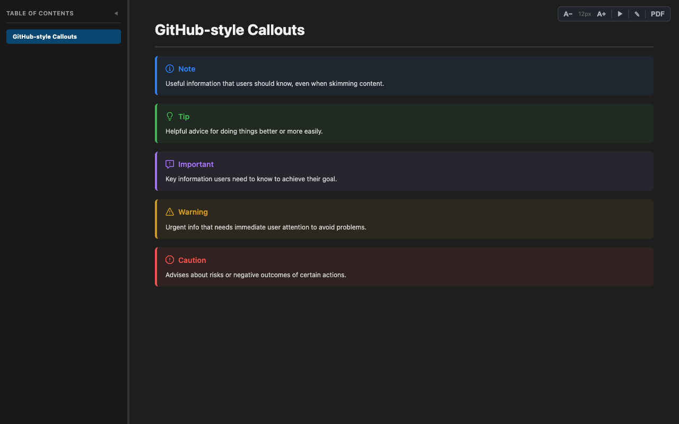The width and height of the screenshot is (679, 424).
Task: Click the warning triangle icon beside Warning
Action: 170,211
